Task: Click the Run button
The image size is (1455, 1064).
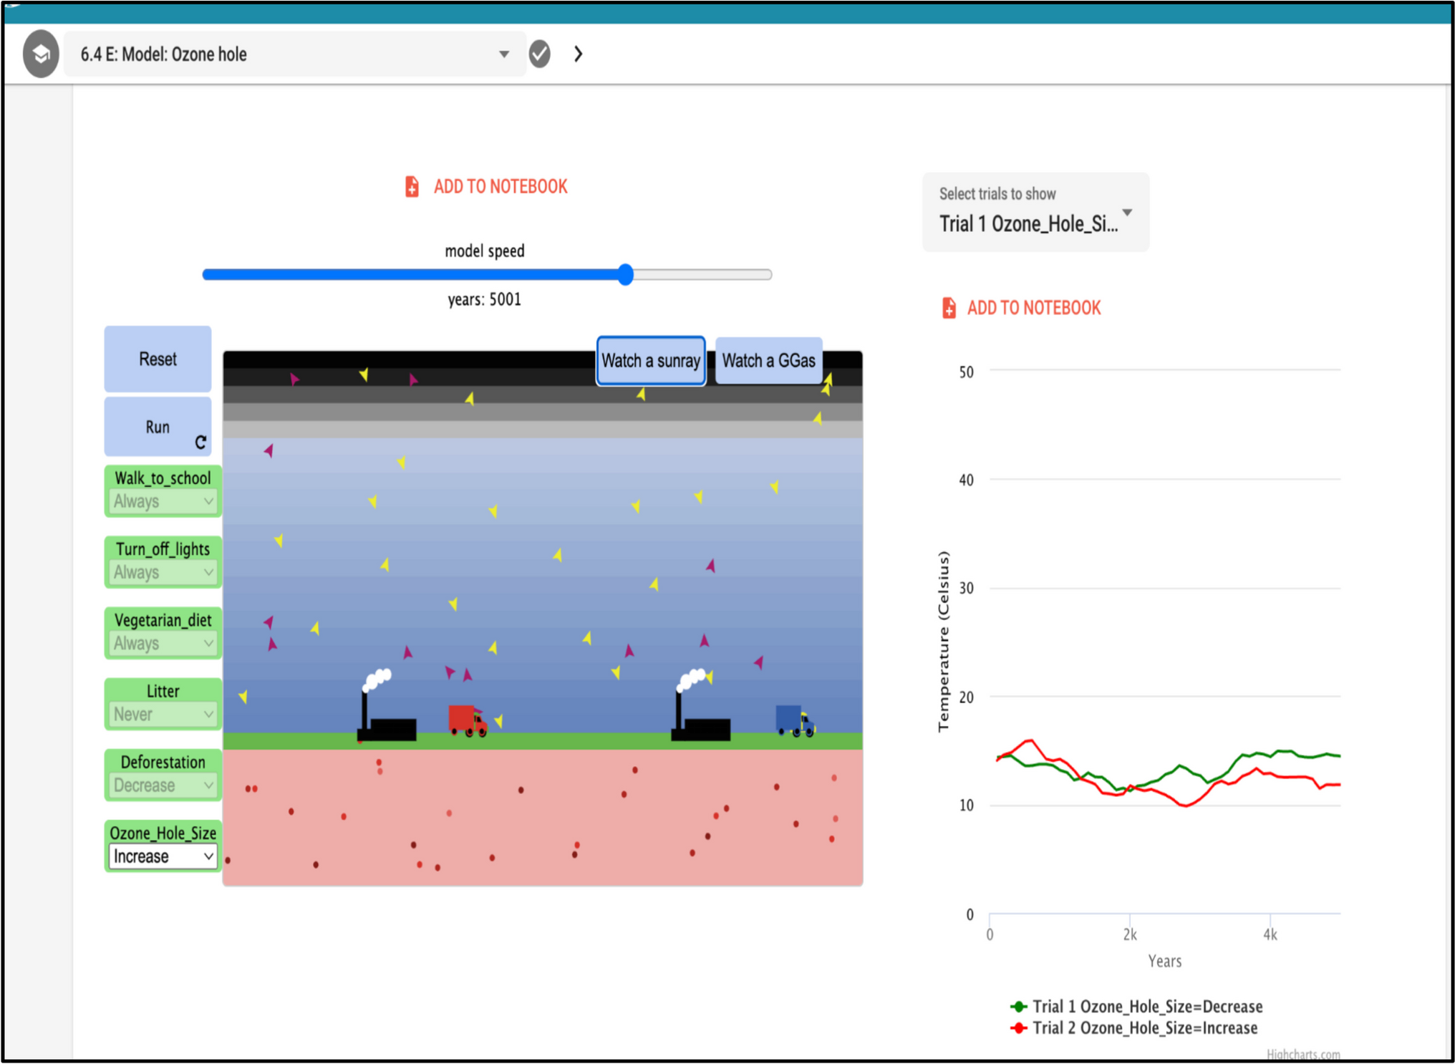Action: [x=158, y=427]
